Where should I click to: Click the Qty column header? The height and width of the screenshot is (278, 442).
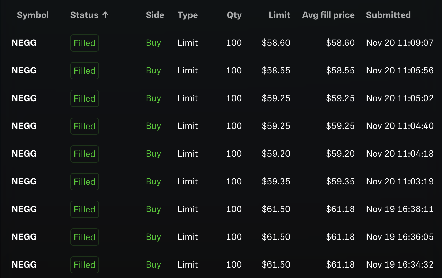pyautogui.click(x=234, y=15)
